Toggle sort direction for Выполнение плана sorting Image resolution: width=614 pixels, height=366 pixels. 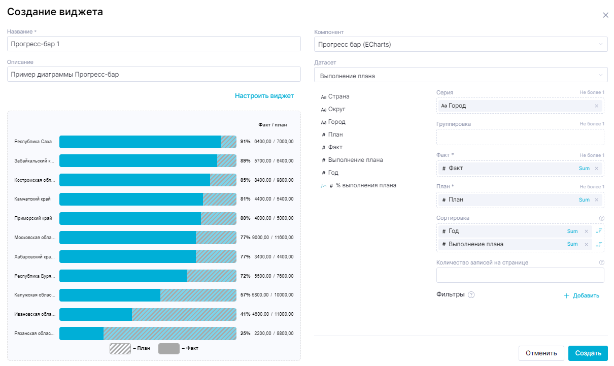click(x=599, y=244)
